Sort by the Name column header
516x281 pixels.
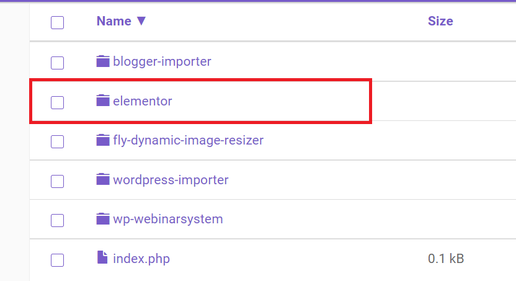[x=114, y=21]
